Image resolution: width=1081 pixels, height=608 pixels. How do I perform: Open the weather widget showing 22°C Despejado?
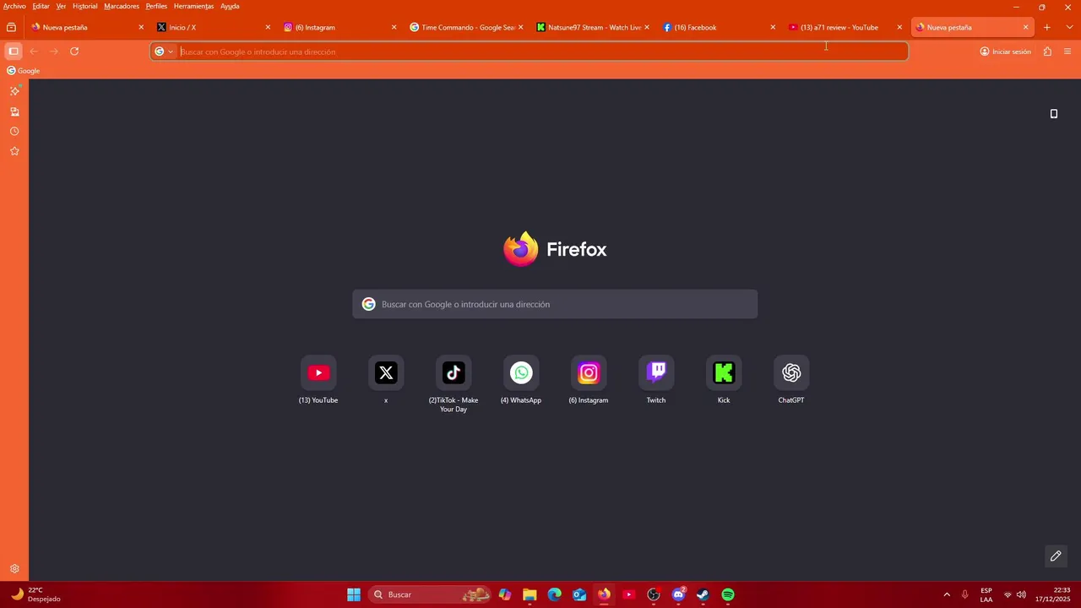[35, 594]
